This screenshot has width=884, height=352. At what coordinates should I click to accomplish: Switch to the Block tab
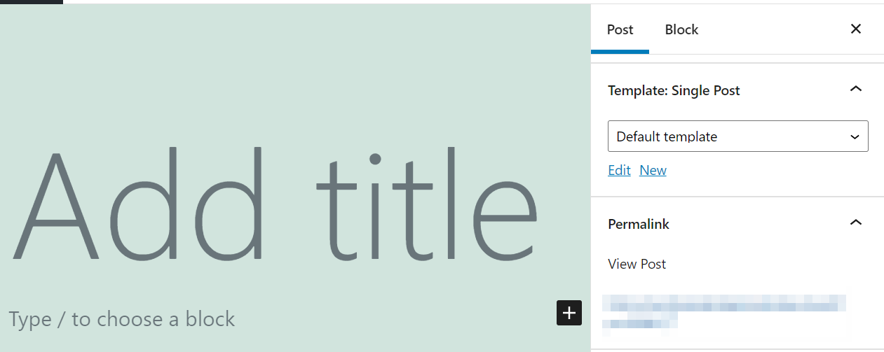click(x=681, y=29)
